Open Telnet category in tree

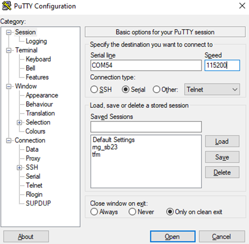34,185
